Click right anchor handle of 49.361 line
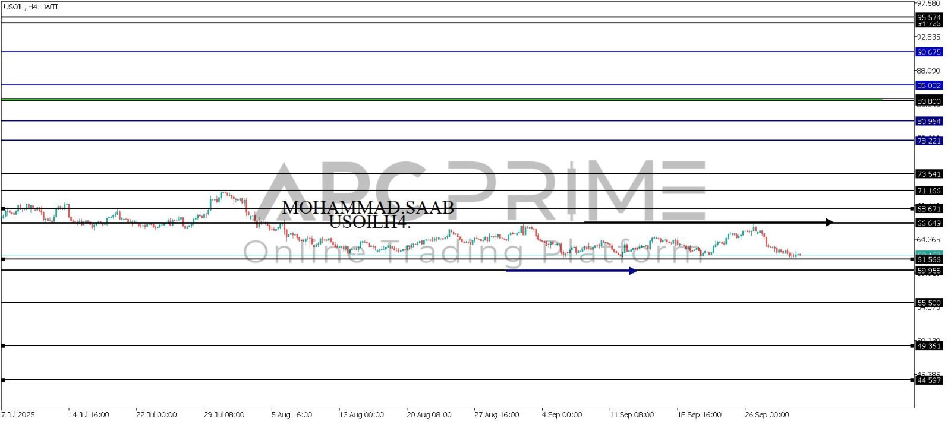This screenshot has height=422, width=951. pos(912,345)
